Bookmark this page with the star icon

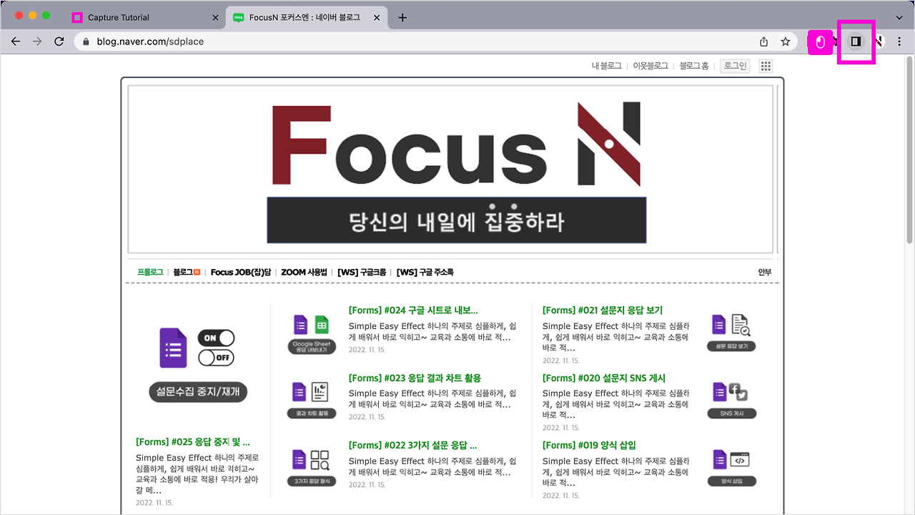[784, 41]
